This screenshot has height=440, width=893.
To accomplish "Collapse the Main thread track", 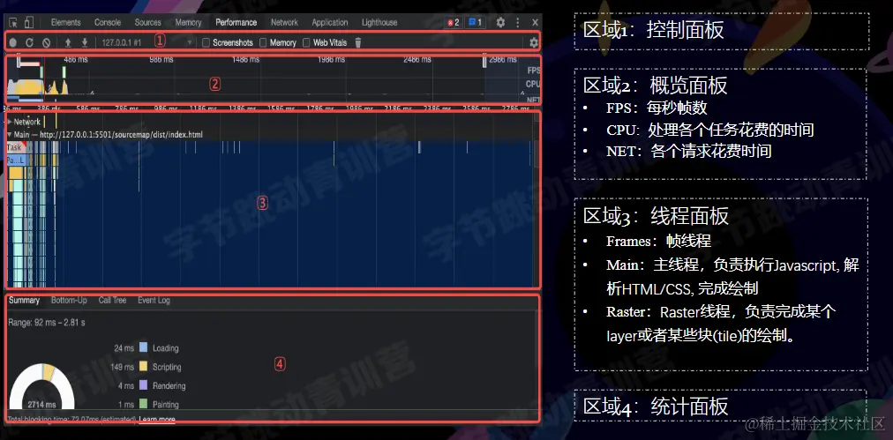I will click(x=10, y=135).
